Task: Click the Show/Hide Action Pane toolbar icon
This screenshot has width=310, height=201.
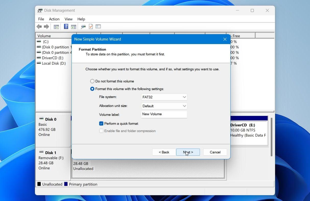Action: click(74, 26)
